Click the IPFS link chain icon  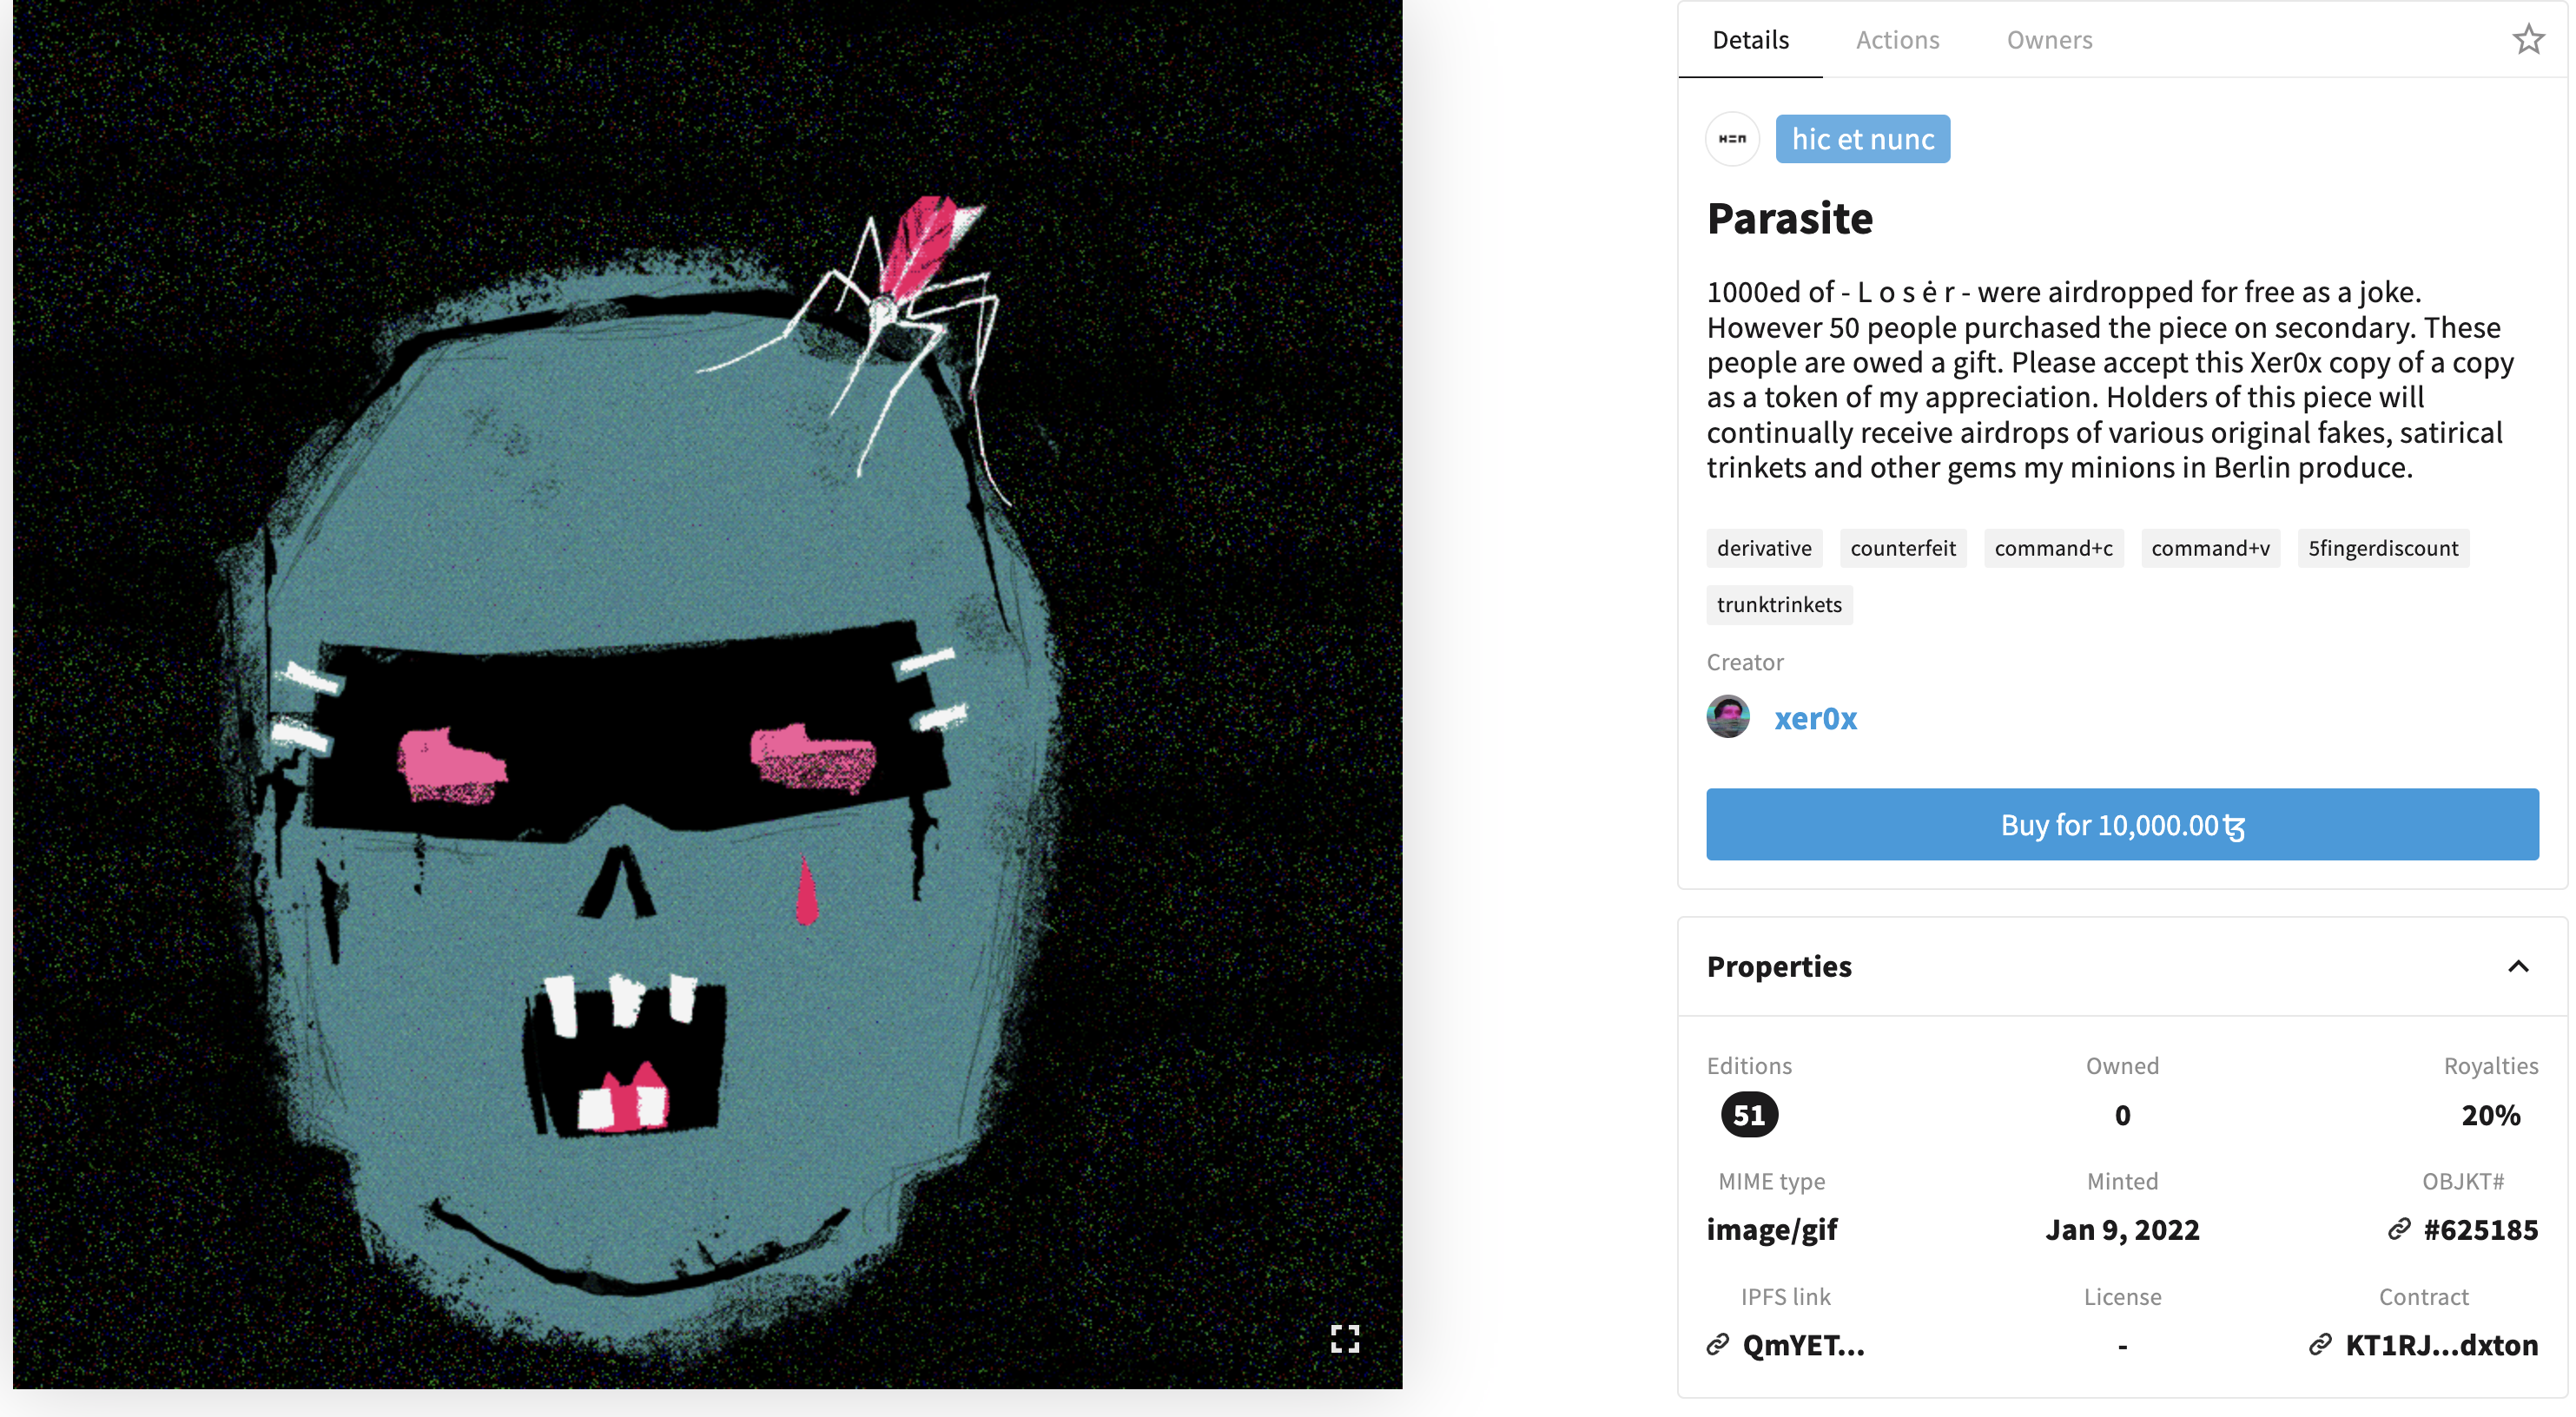coord(1718,1345)
